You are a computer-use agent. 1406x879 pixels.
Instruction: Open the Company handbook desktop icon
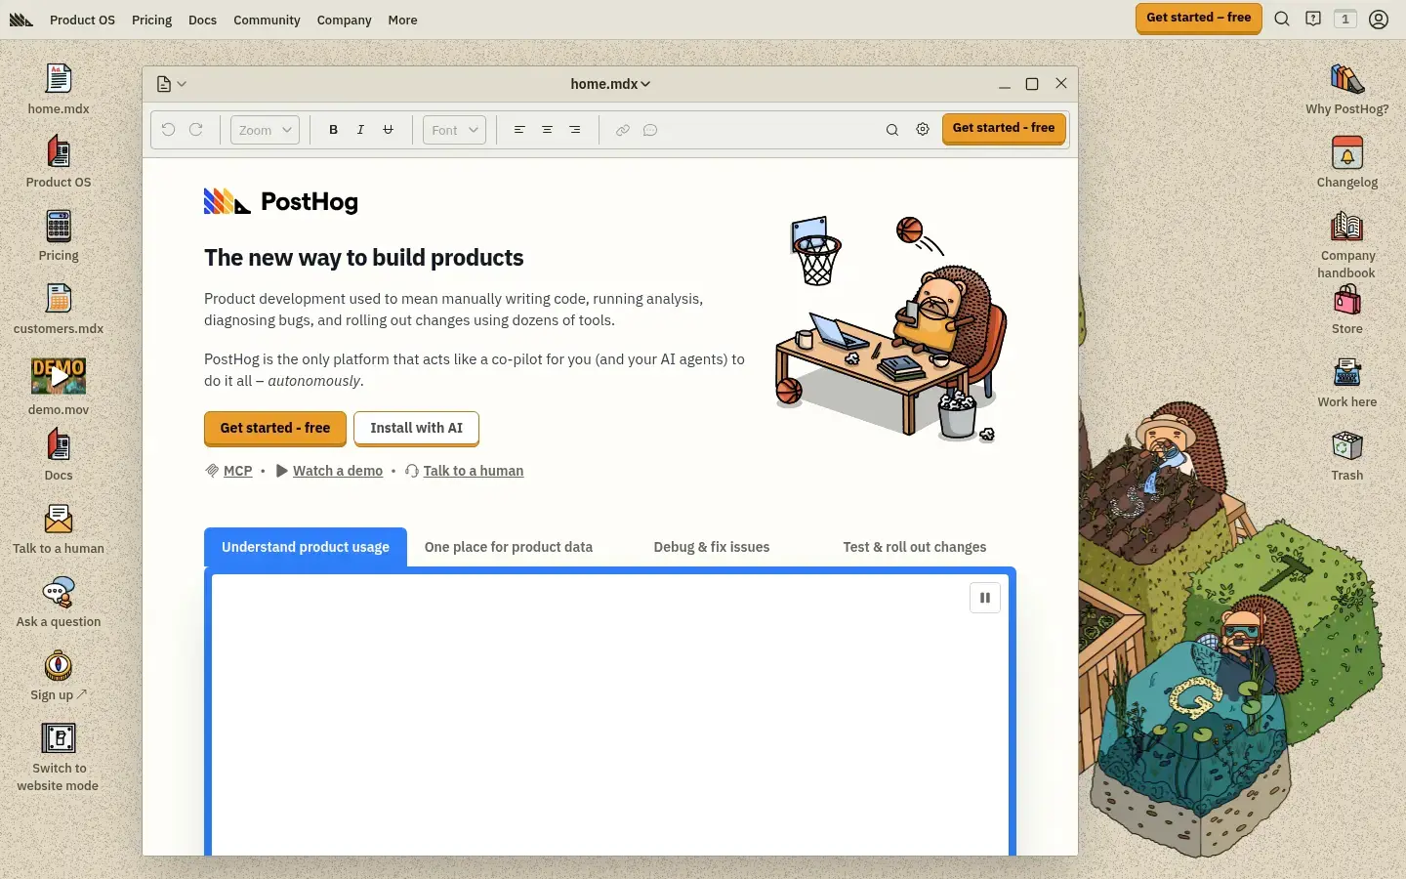click(x=1347, y=226)
